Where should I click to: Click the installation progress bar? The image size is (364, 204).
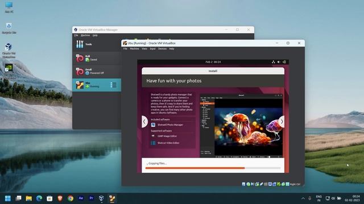coord(213,168)
